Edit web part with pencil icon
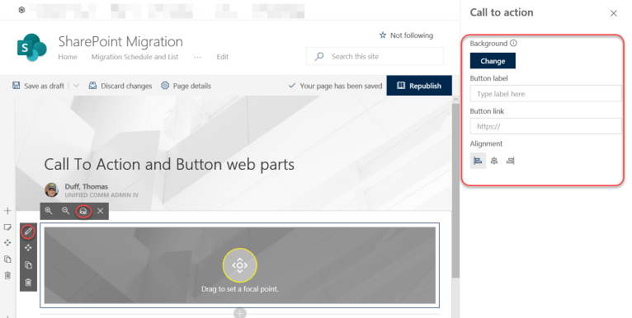The height and width of the screenshot is (318, 632). pyautogui.click(x=28, y=231)
